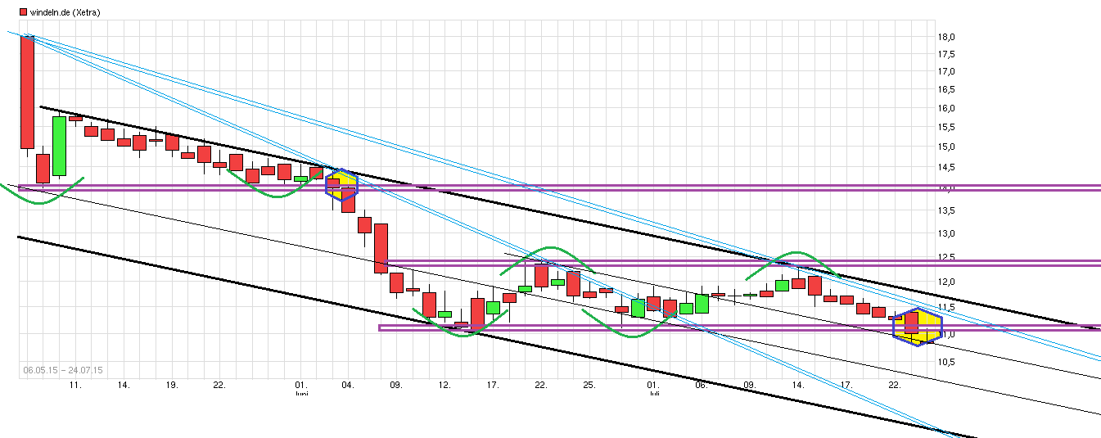Click the 18,0 price axis label
Image resolution: width=1101 pixels, height=438 pixels.
pos(946,37)
